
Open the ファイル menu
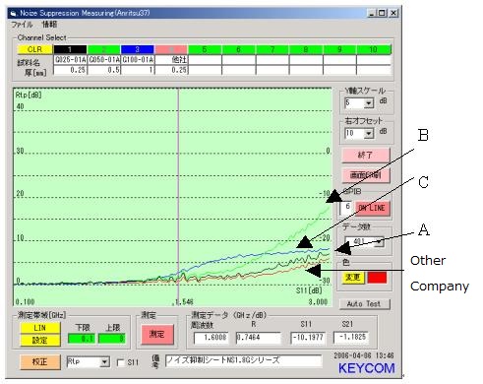[x=22, y=25]
